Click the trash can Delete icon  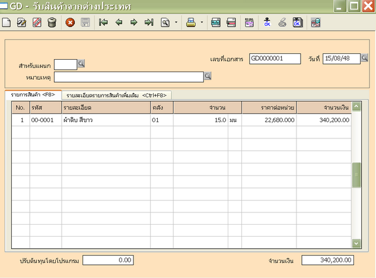52,23
